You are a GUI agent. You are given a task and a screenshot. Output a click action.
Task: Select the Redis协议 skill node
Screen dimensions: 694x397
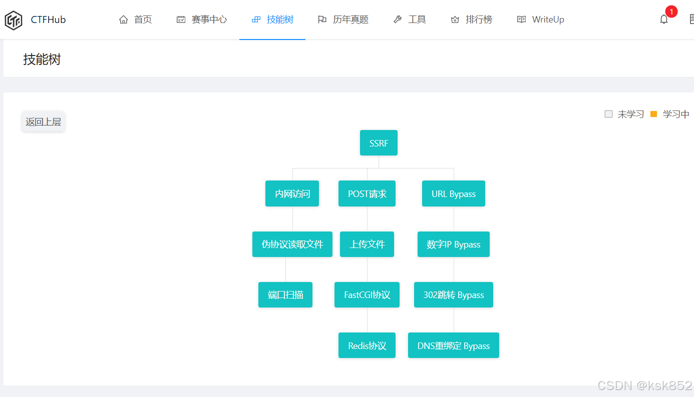pyautogui.click(x=367, y=345)
